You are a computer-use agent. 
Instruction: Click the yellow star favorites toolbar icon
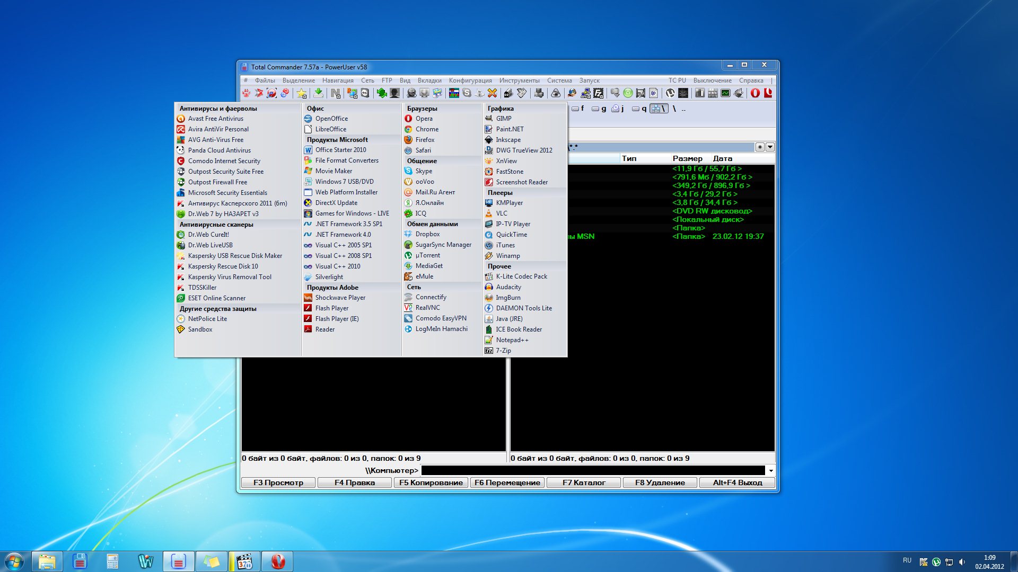point(302,93)
